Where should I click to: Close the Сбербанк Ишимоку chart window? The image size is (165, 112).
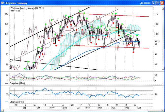click(162, 3)
